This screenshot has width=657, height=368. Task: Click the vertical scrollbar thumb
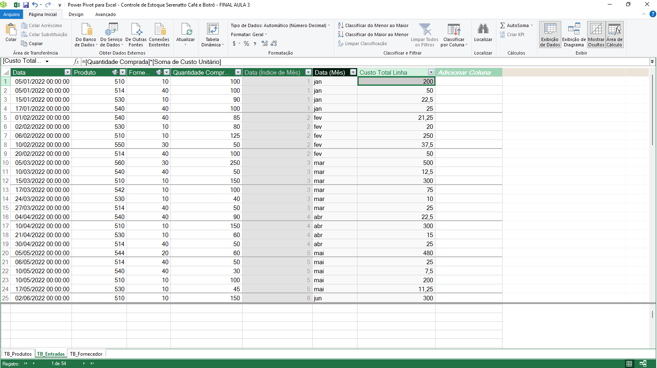coord(652,110)
